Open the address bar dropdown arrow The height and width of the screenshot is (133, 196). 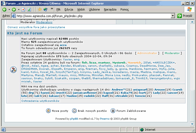click(x=173, y=16)
